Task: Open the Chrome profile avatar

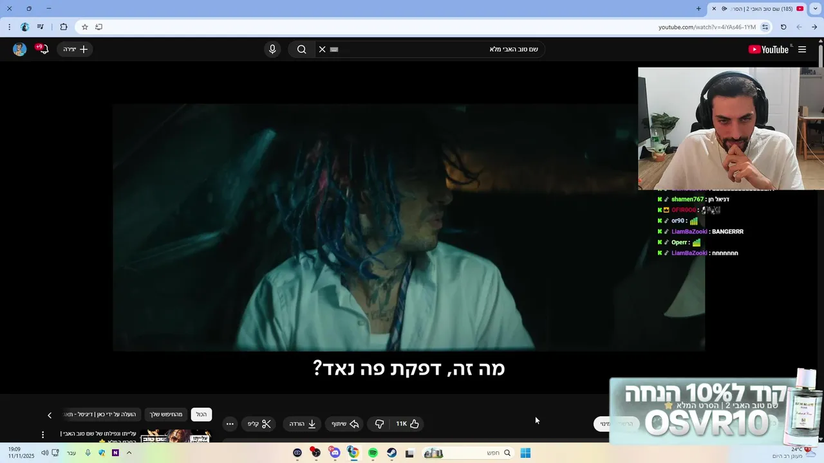Action: (x=24, y=27)
